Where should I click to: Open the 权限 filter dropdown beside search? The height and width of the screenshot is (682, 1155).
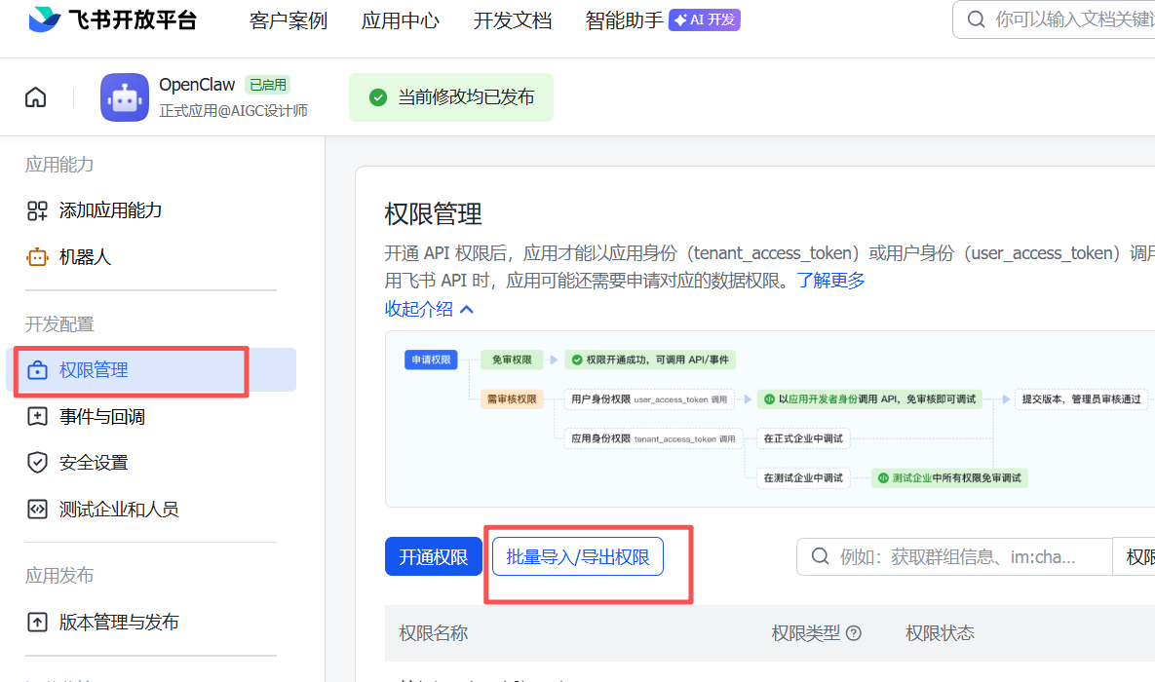[x=1137, y=557]
